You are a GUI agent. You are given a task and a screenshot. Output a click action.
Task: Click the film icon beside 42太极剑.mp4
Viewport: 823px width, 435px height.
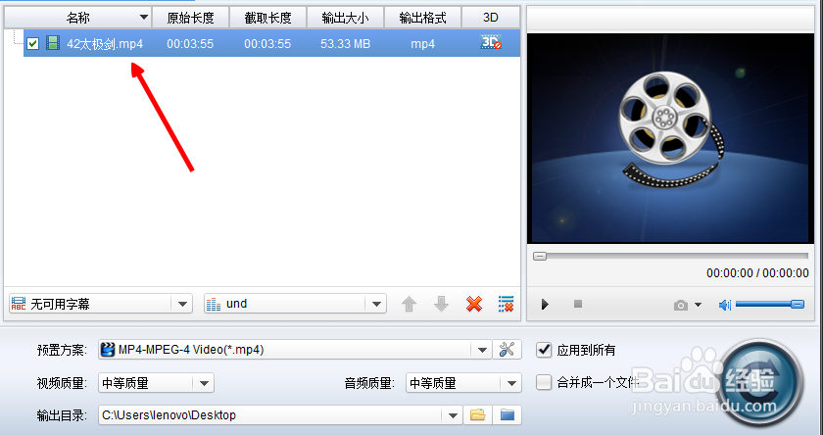tap(53, 43)
